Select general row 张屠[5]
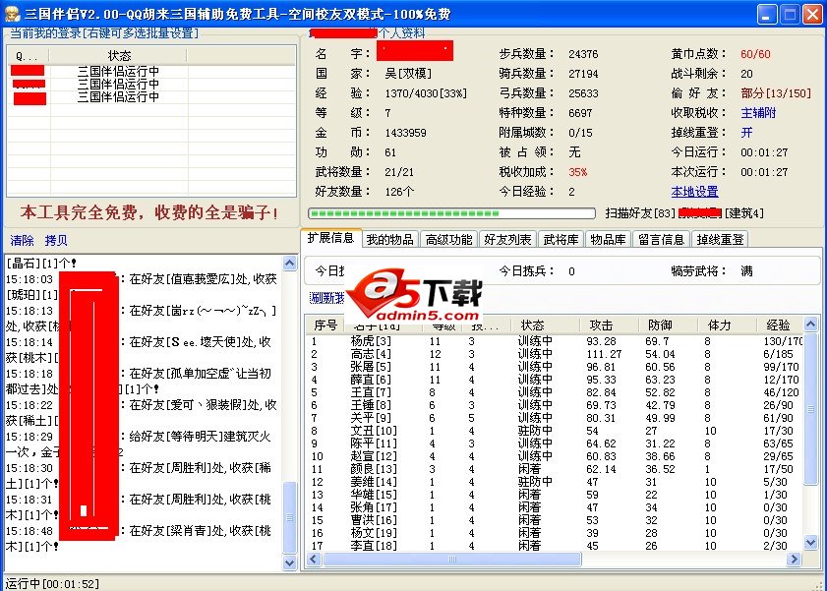The image size is (827, 591). point(554,367)
